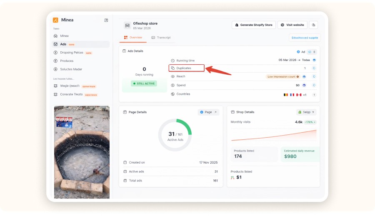Click the globe icon beside Countries
The height and width of the screenshot is (217, 375).
tap(172, 94)
